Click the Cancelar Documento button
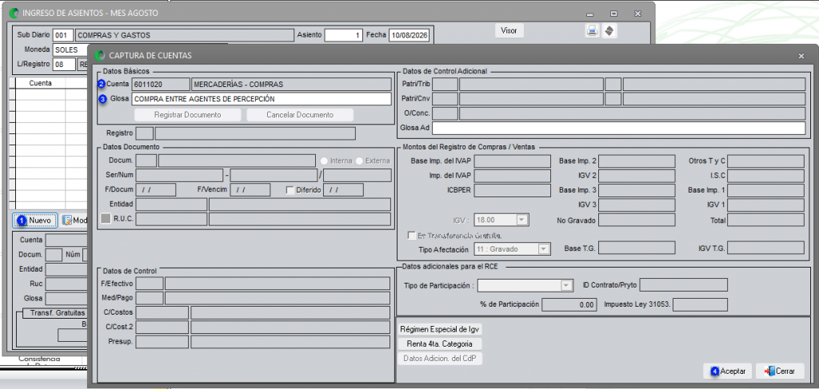This screenshot has height=389, width=819. [x=300, y=115]
